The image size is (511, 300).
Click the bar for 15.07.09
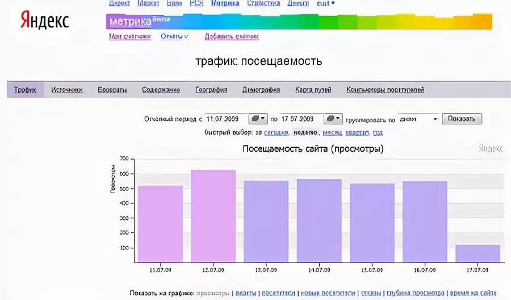click(x=372, y=223)
